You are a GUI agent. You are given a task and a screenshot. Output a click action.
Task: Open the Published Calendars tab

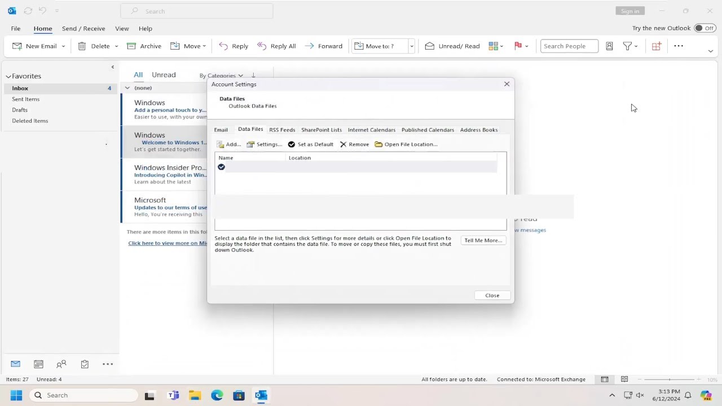428,130
